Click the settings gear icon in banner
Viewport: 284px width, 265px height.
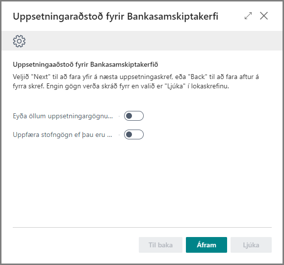19,41
